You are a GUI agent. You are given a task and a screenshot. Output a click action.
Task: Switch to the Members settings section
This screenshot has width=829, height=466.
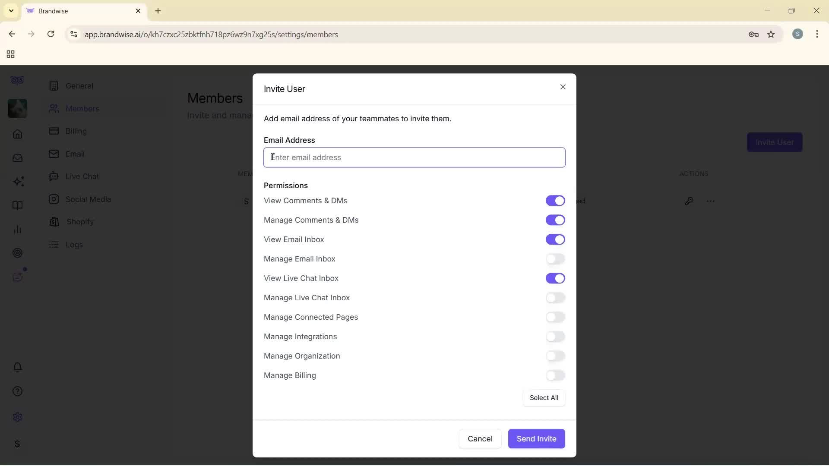(x=82, y=108)
